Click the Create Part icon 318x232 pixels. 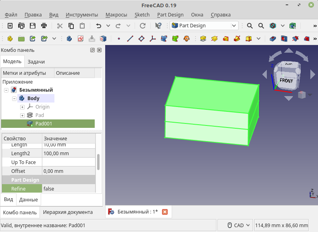click(10, 39)
